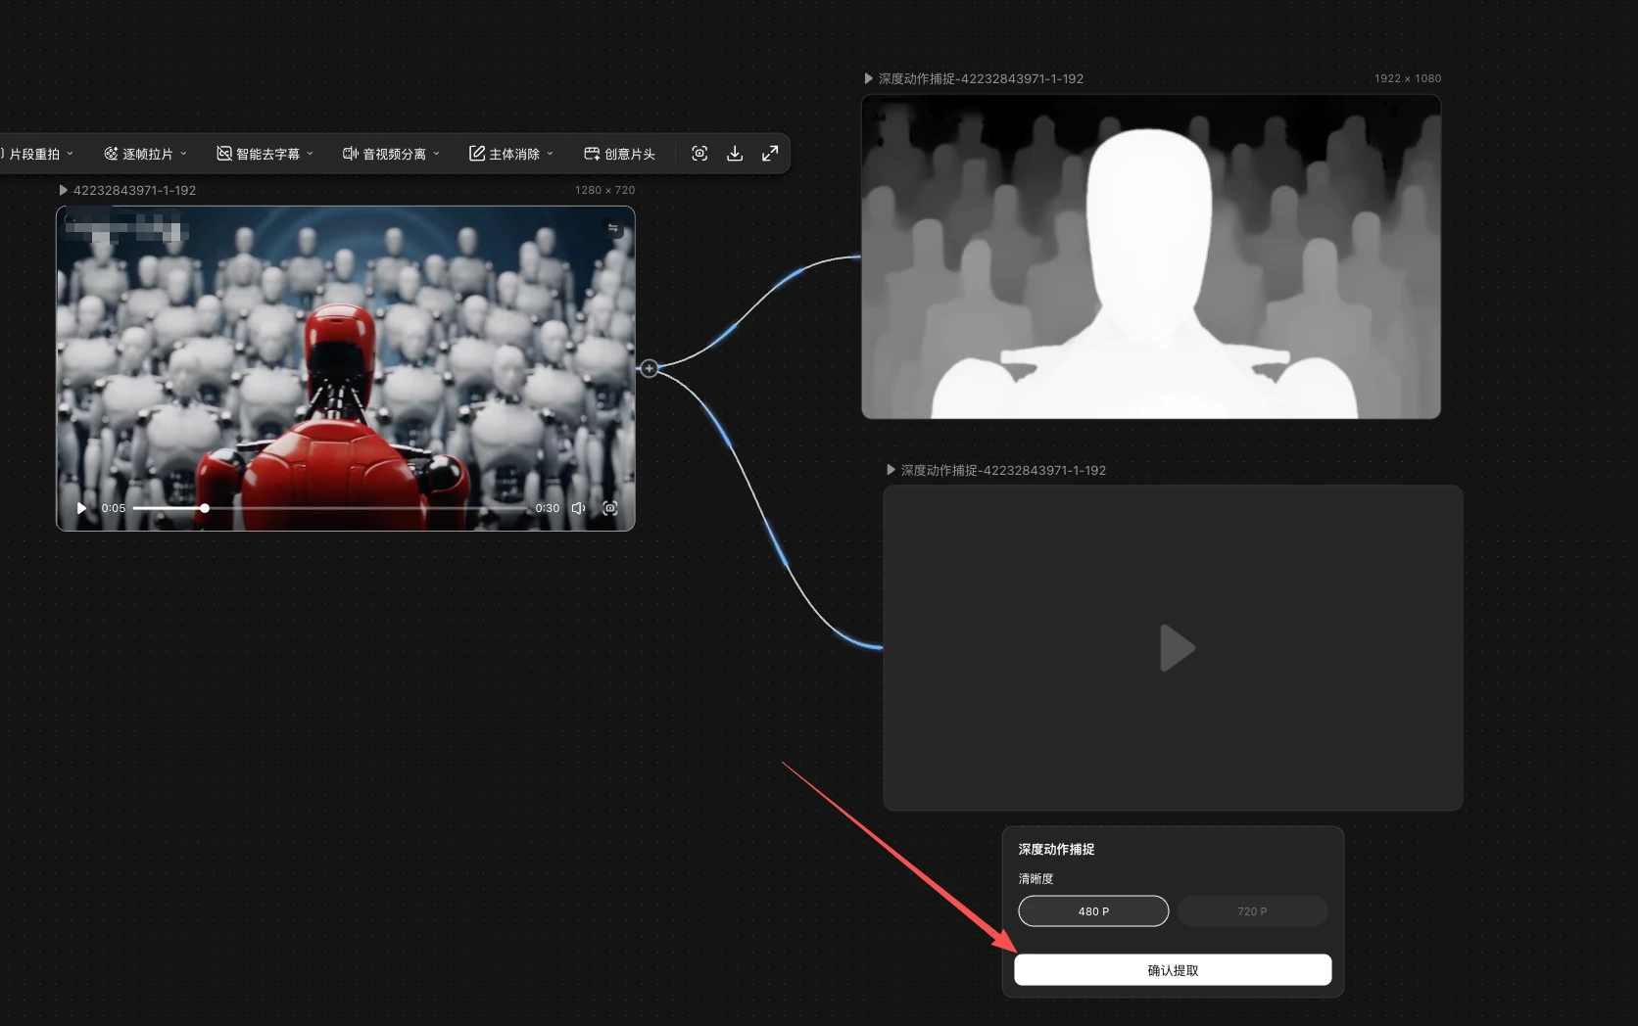Open the 片段重拍 clip reshoot tool
Screen dimensions: 1638x1026
tap(37, 154)
